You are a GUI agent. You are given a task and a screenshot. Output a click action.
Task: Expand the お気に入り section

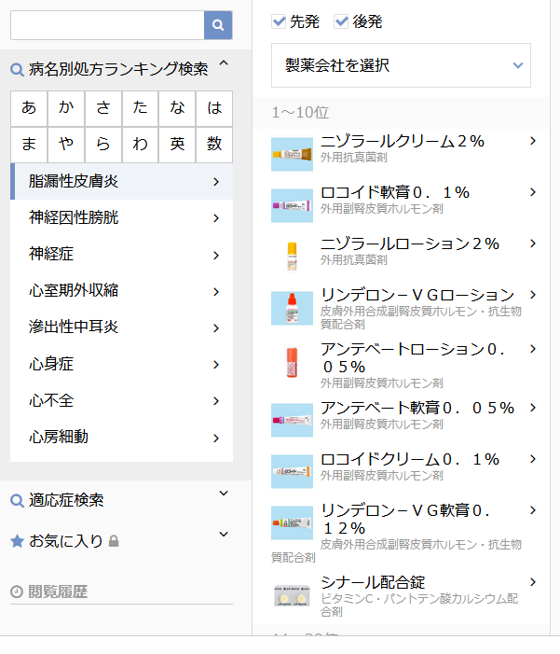pyautogui.click(x=224, y=535)
